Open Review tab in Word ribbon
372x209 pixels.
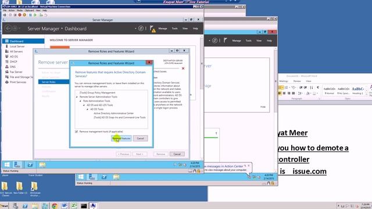coord(297,81)
